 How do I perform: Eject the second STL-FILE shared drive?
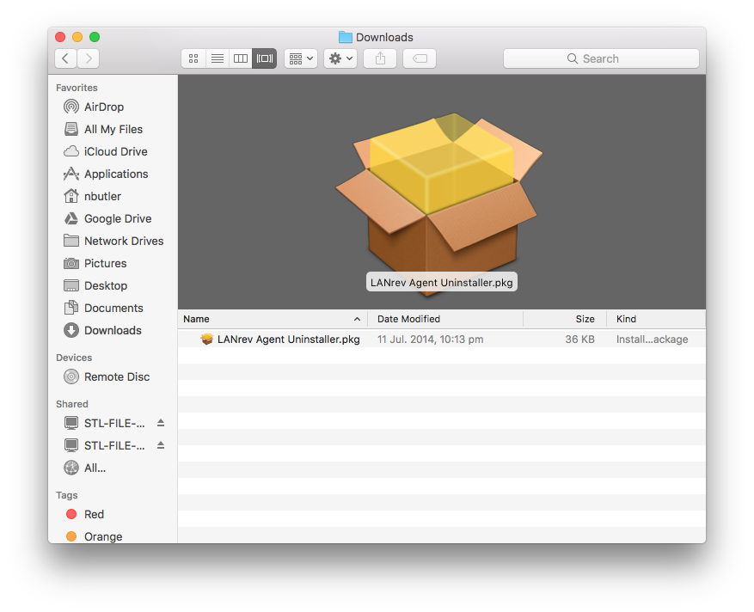tap(161, 445)
